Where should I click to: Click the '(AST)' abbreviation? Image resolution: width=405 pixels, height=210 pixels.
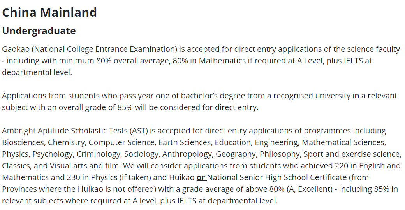(139, 131)
